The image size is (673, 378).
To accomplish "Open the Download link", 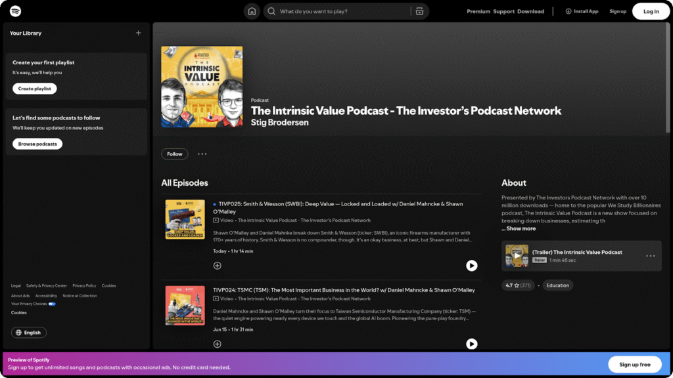I will click(x=530, y=12).
